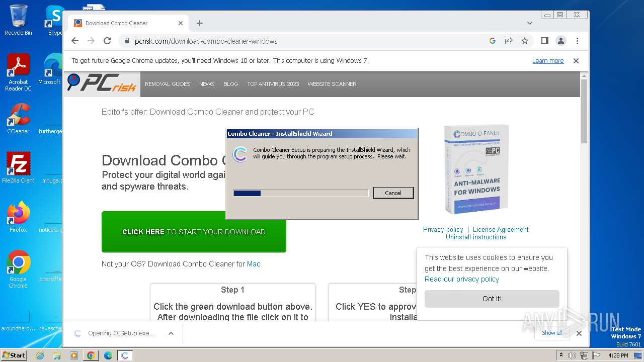Cancel the InstallShield Wizard setup
The height and width of the screenshot is (362, 644).
pos(393,193)
